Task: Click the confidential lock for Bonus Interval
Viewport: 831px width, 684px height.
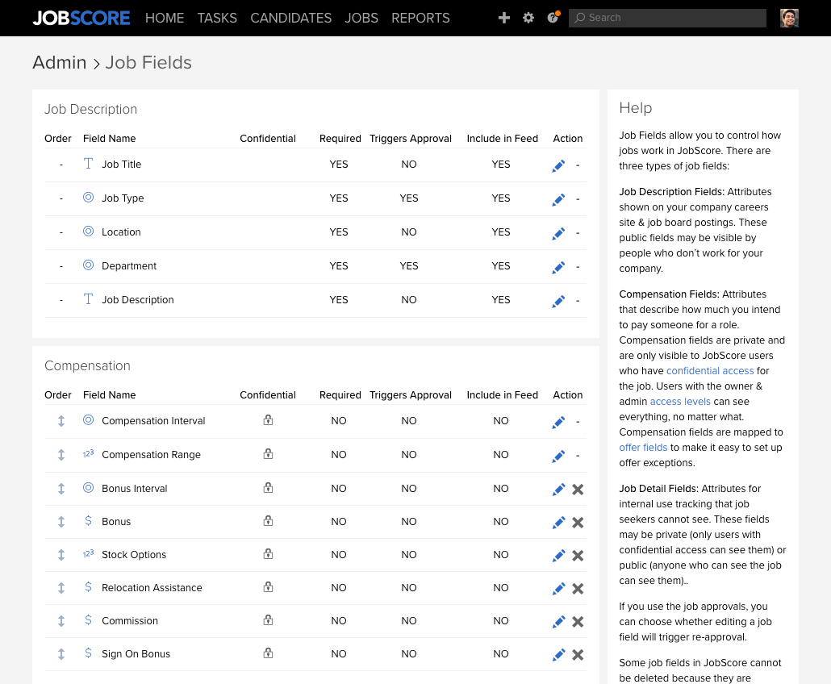Action: tap(268, 487)
